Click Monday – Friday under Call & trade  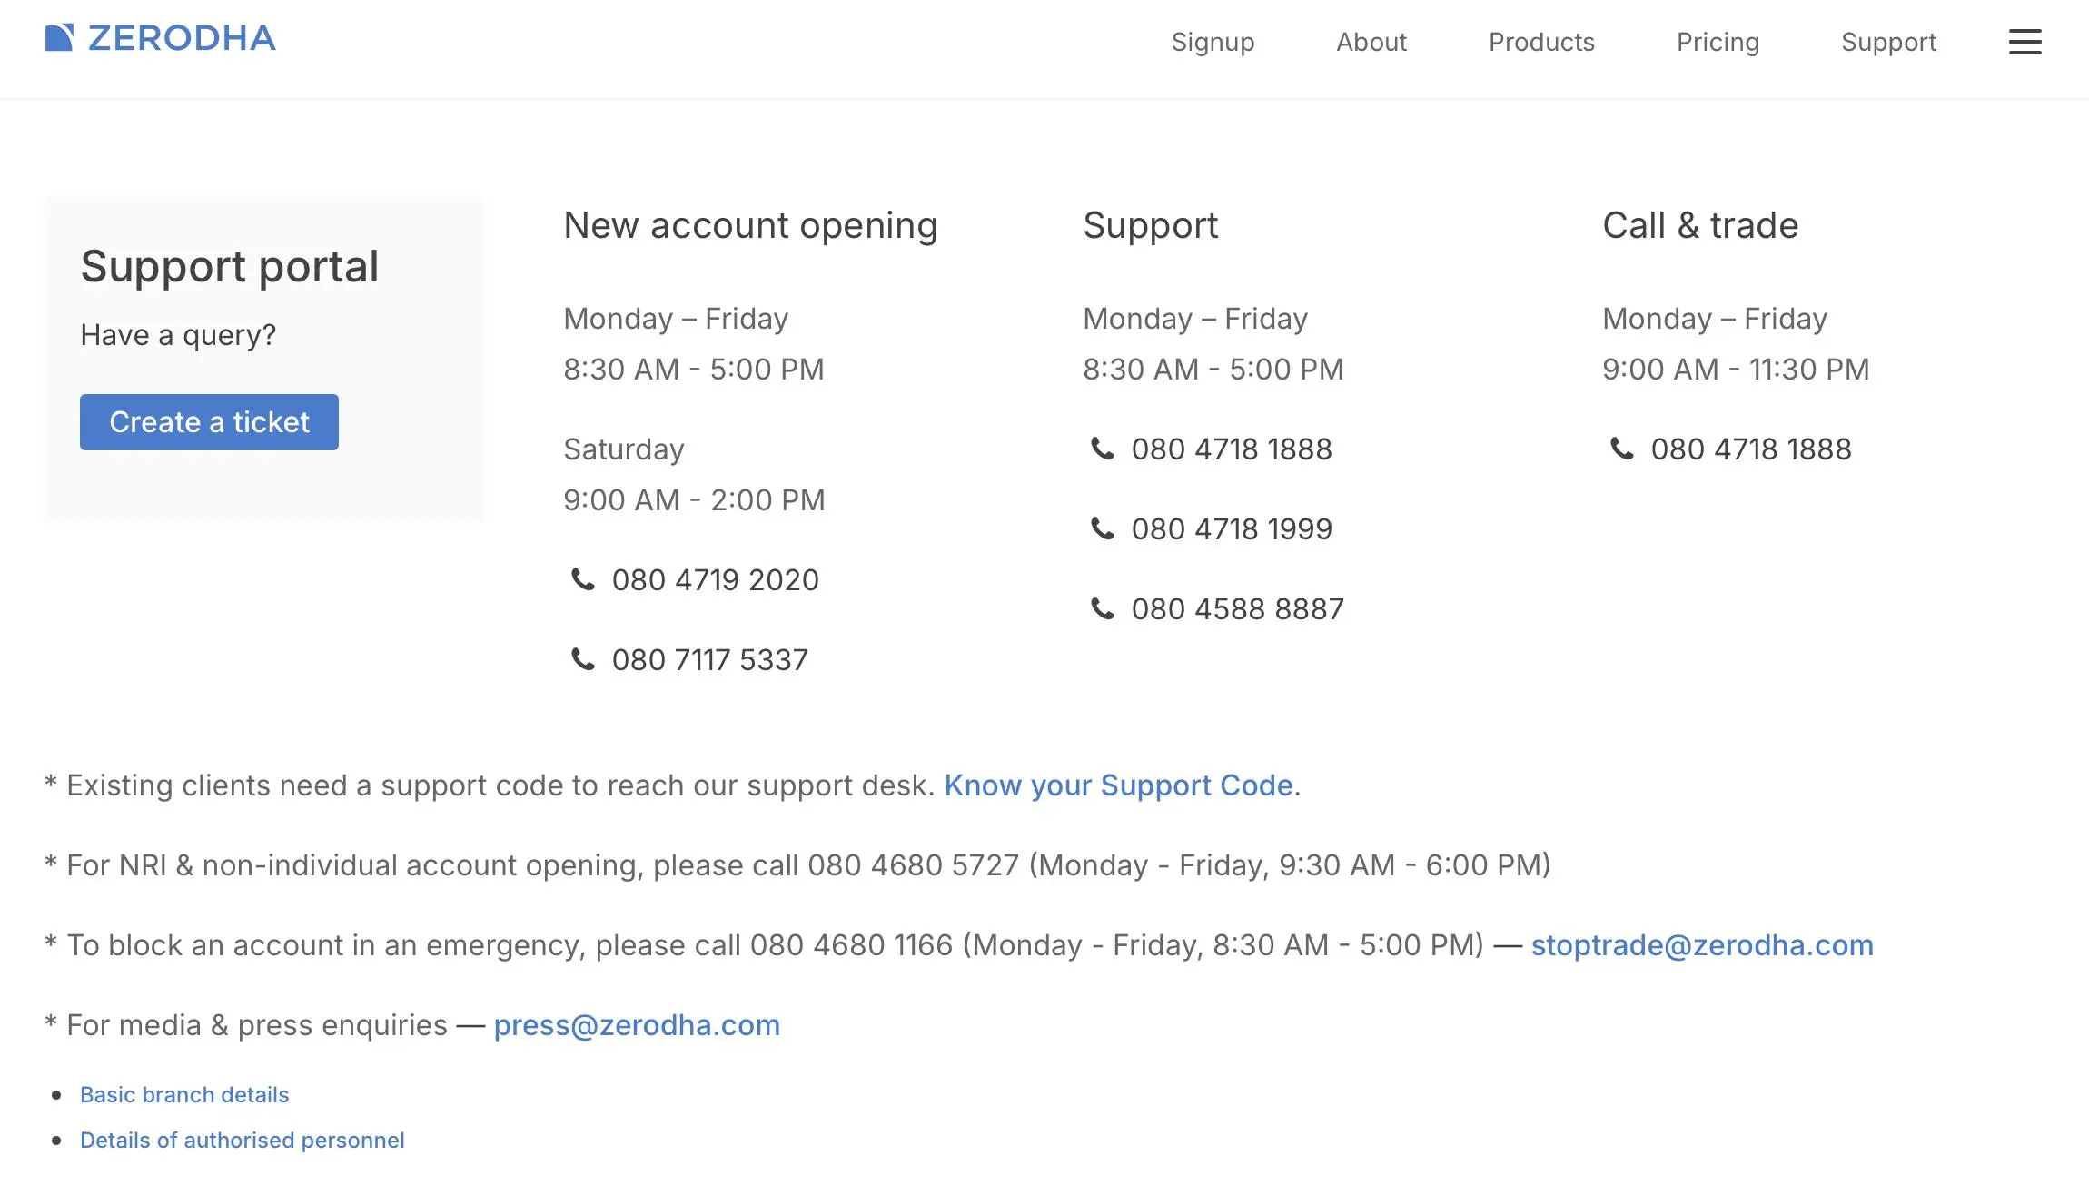1715,319
